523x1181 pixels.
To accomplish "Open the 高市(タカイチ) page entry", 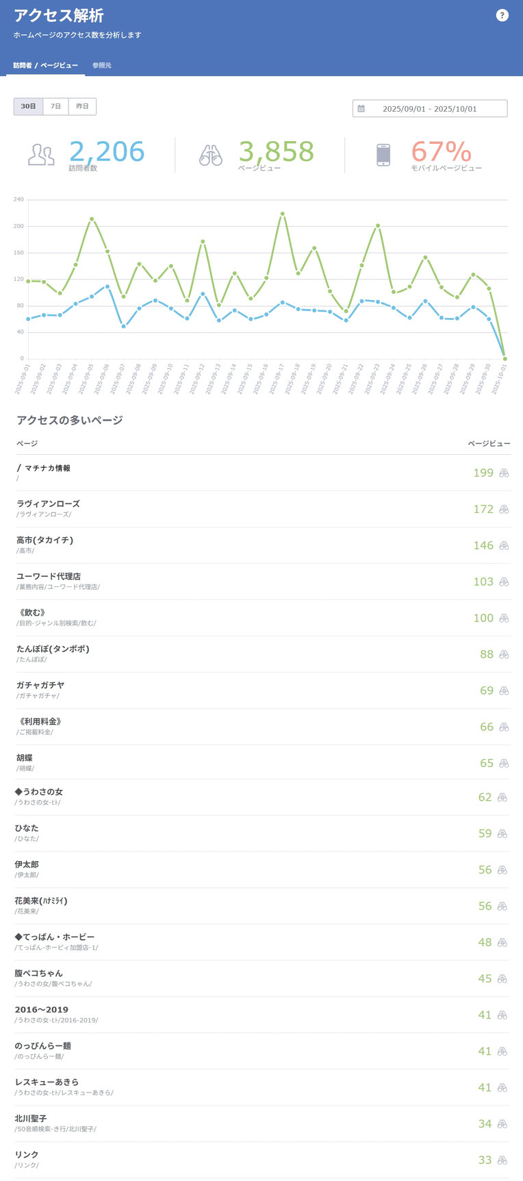I will click(44, 540).
